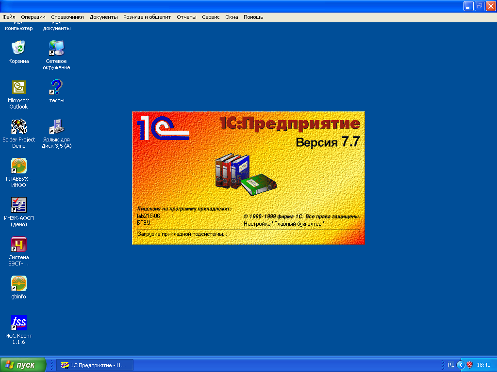Image resolution: width=497 pixels, height=372 pixels.
Task: Open the Файл menu
Action: [9, 17]
